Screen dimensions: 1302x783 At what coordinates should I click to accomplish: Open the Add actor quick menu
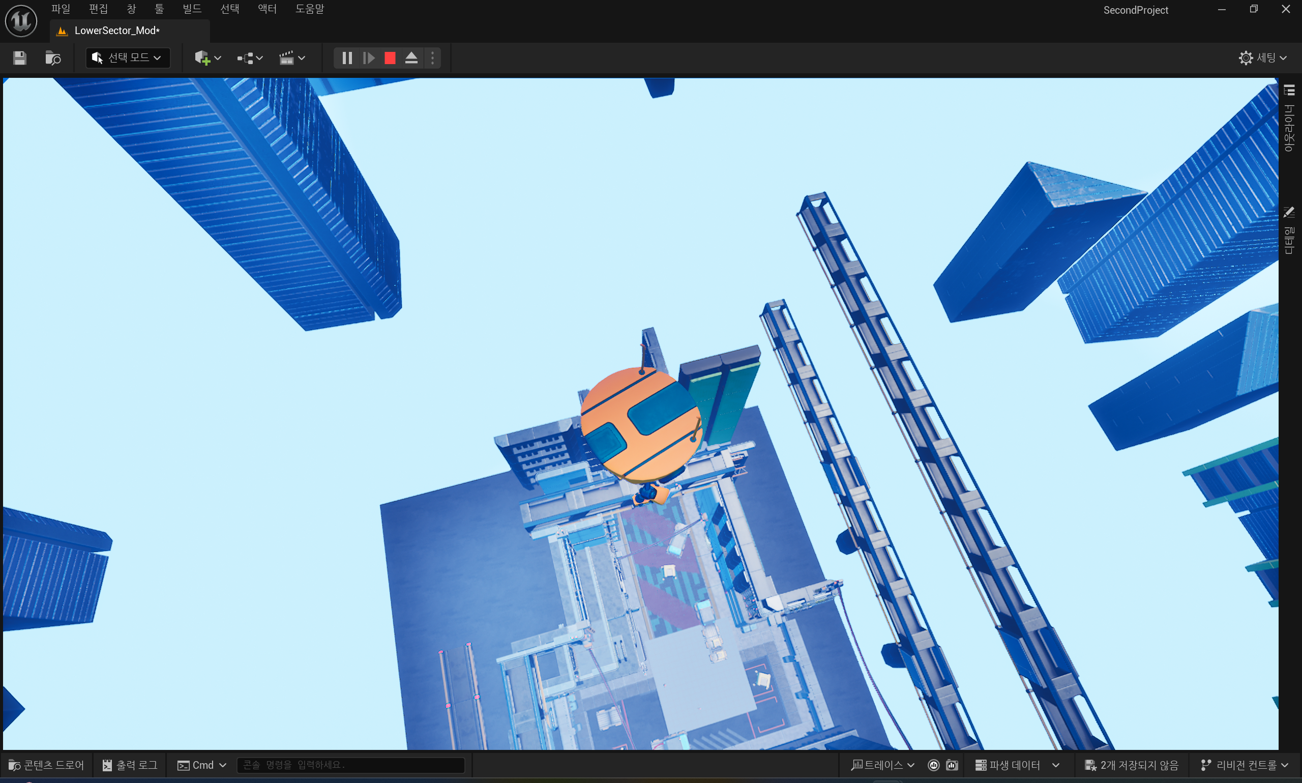click(x=207, y=58)
